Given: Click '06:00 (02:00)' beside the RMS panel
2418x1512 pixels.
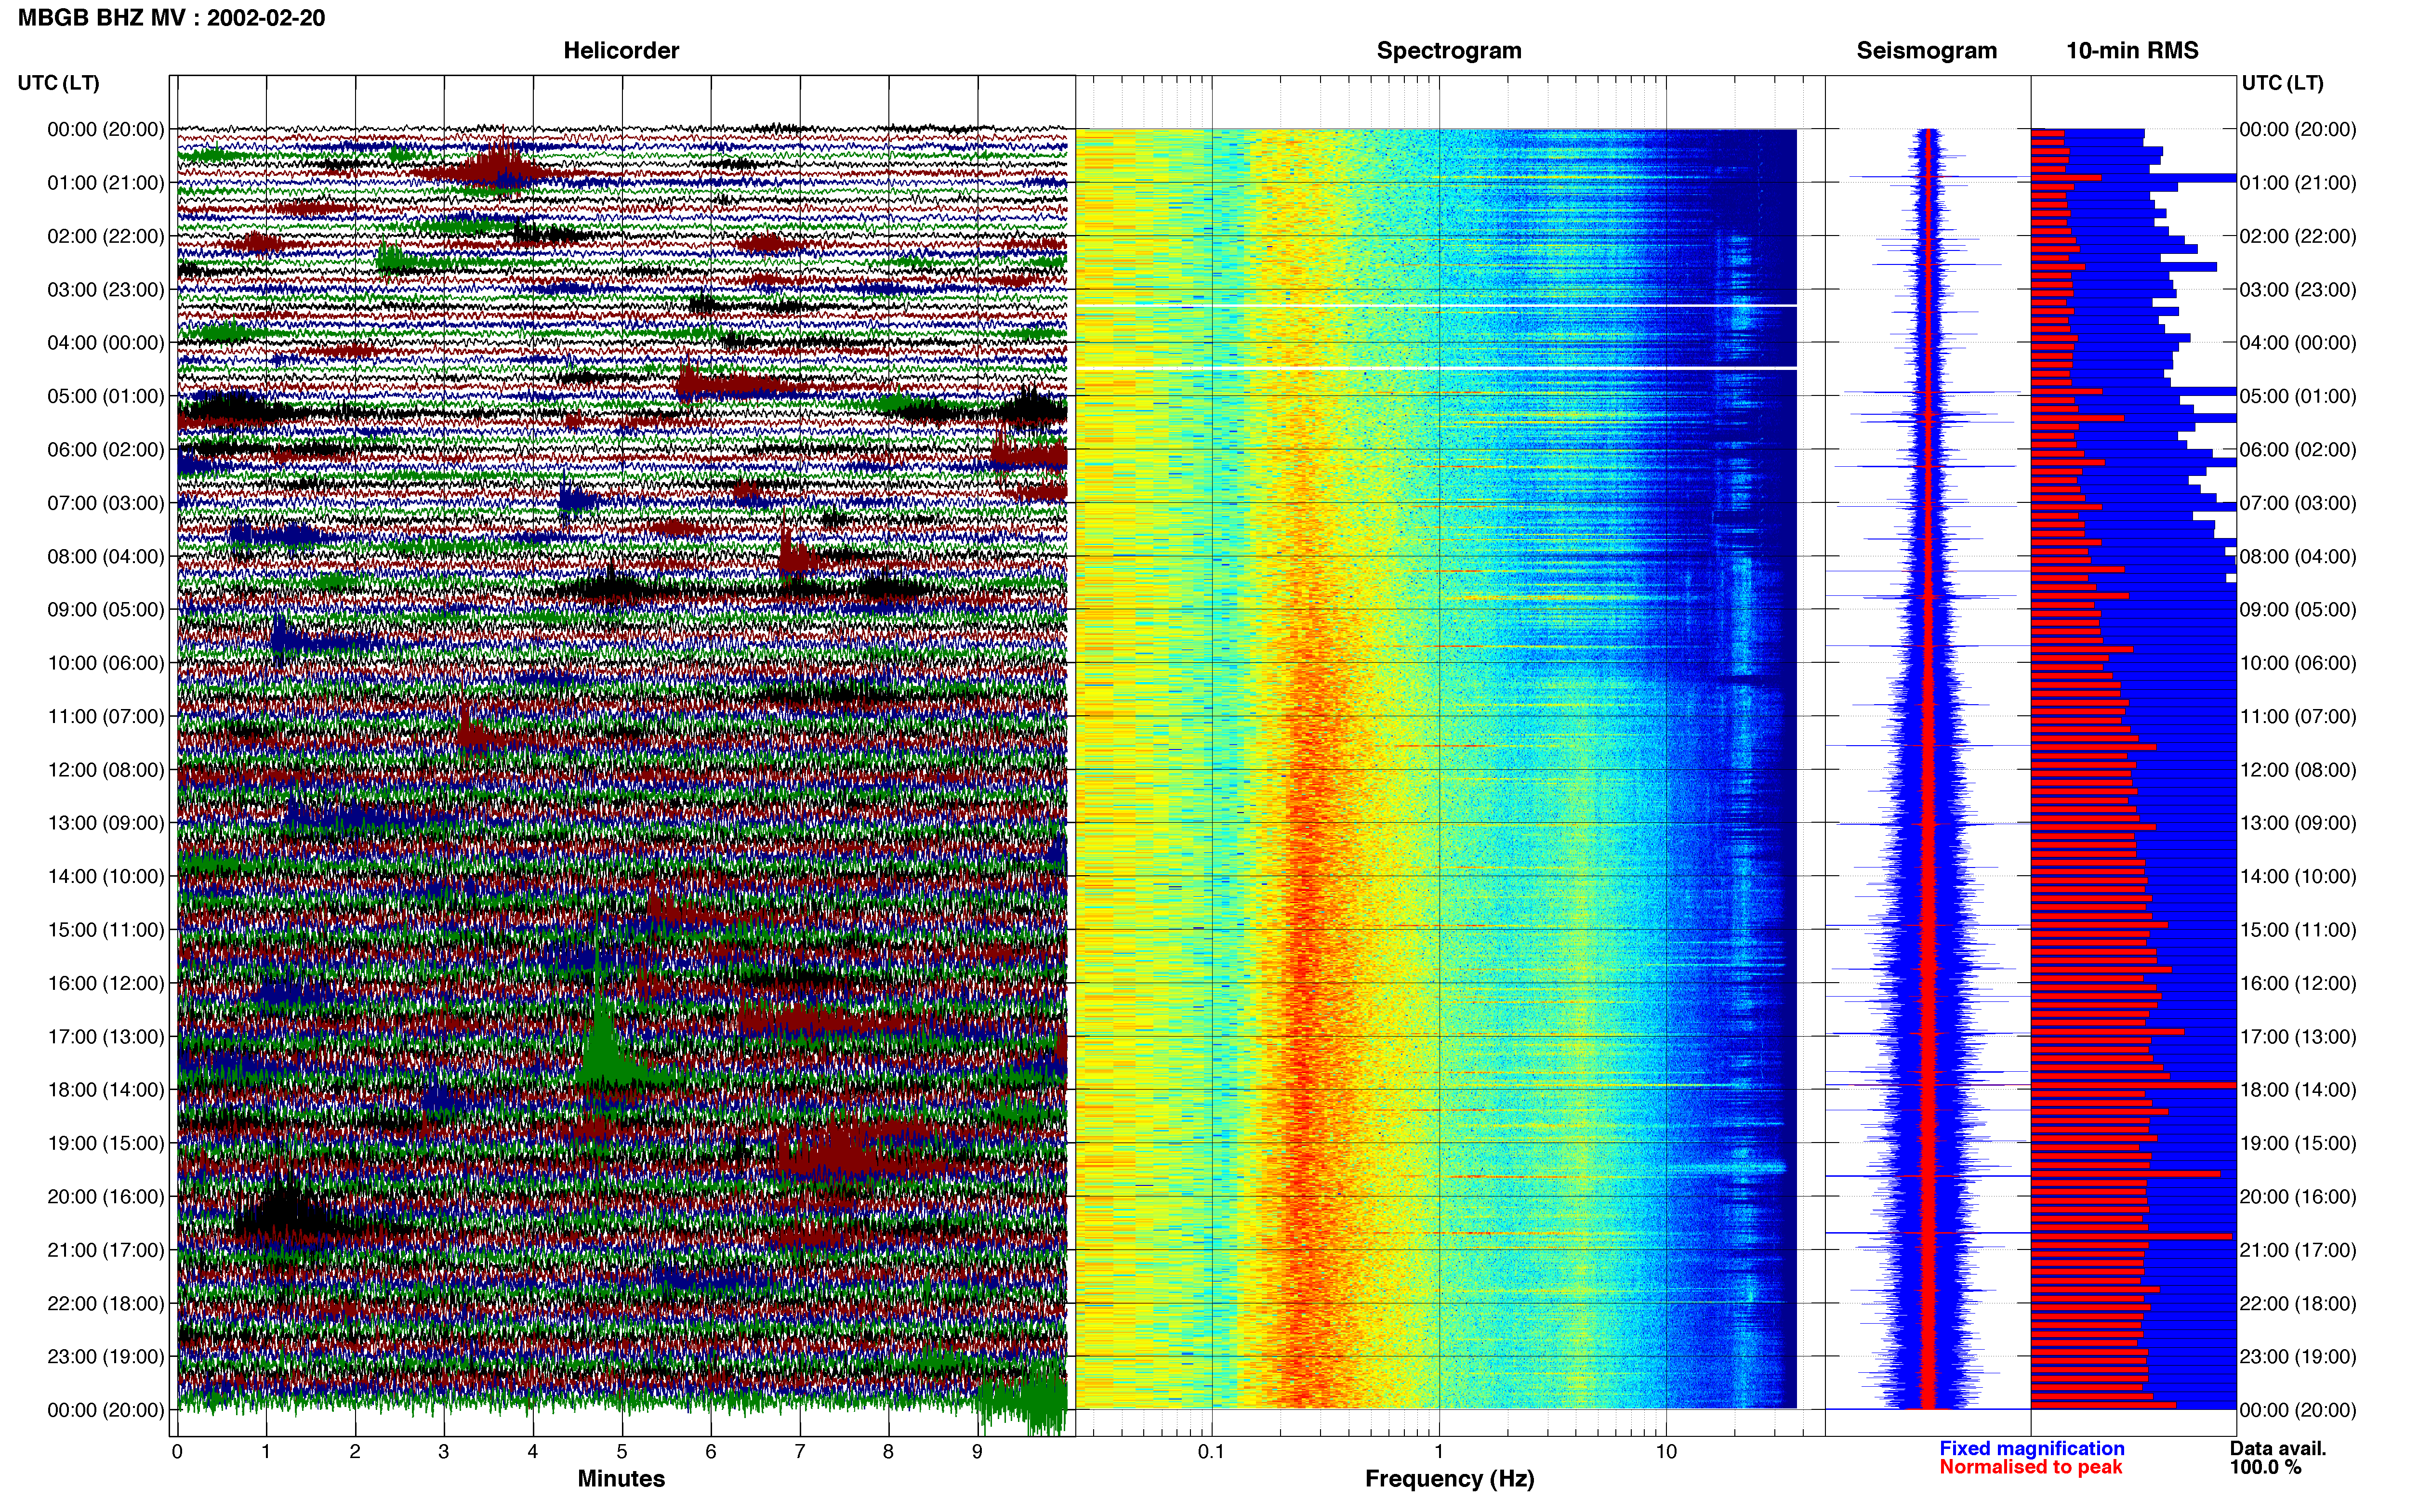Looking at the screenshot, I should (2298, 450).
